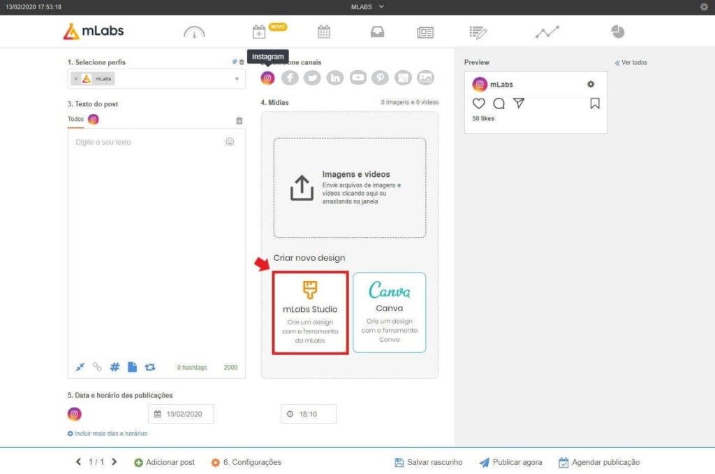This screenshot has width=715, height=474.
Task: Create a design with mLabs Studio
Action: (x=311, y=313)
